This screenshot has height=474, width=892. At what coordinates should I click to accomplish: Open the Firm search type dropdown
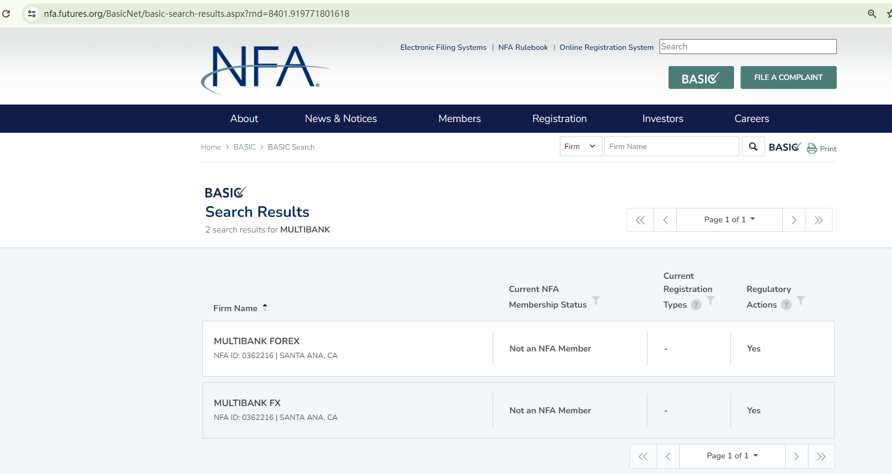pos(580,147)
